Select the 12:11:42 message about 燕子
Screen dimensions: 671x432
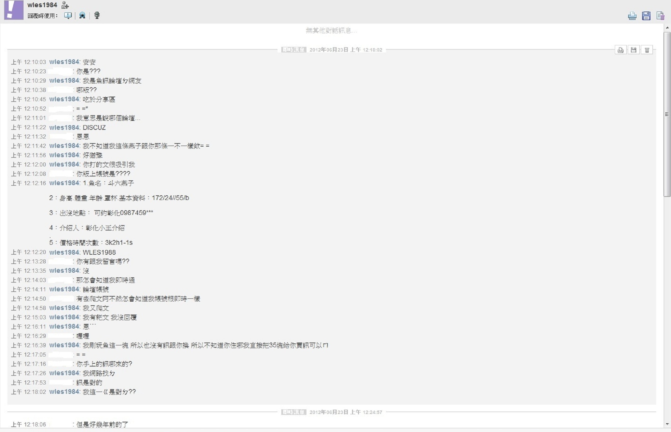[146, 146]
